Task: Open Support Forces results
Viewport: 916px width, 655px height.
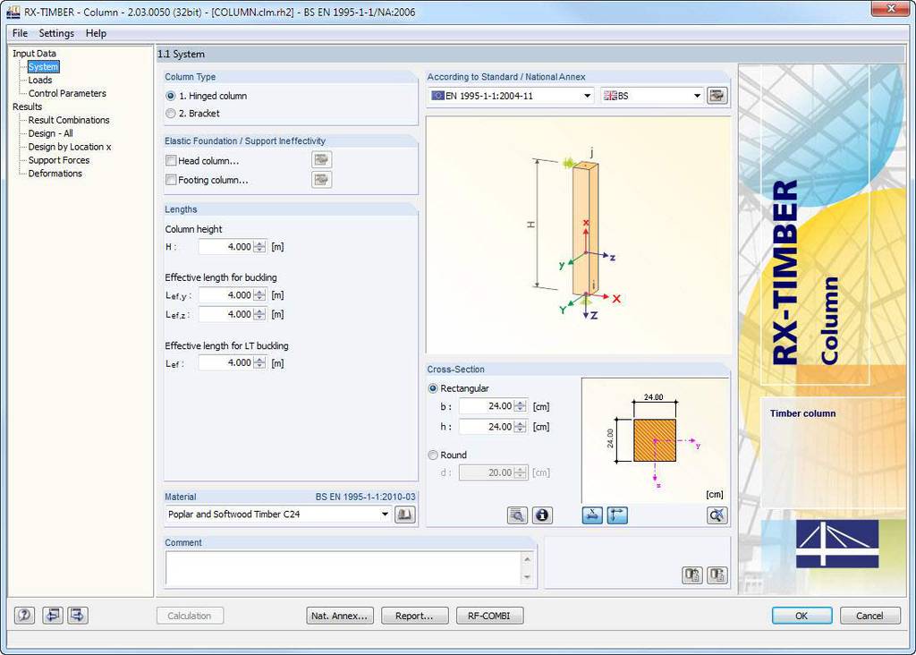Action: (x=59, y=160)
